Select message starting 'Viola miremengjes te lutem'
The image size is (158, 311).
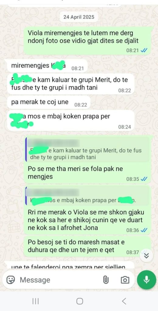88,40
